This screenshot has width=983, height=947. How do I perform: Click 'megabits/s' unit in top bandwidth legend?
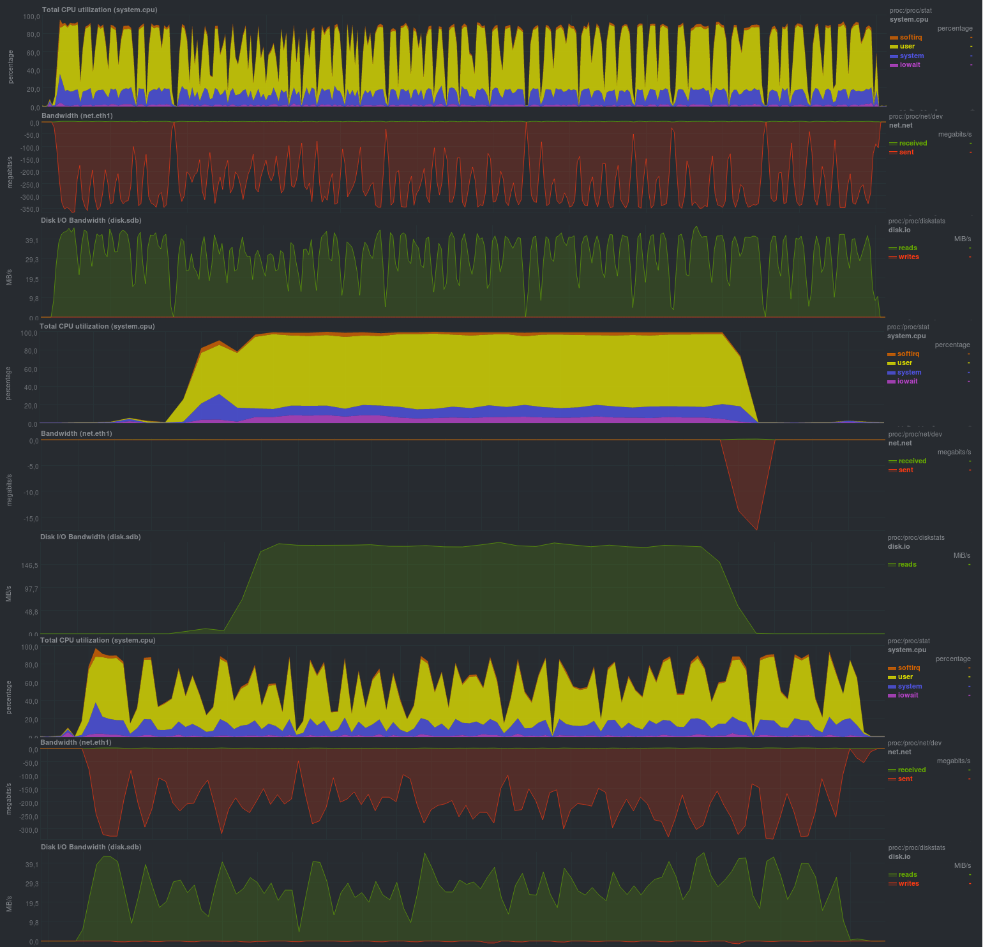coord(955,135)
